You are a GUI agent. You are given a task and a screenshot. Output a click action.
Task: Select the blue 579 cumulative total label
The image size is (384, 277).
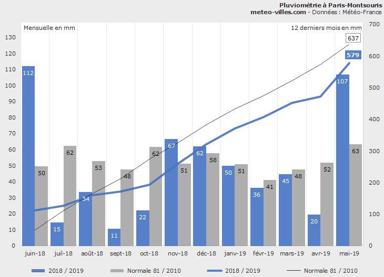pyautogui.click(x=353, y=55)
